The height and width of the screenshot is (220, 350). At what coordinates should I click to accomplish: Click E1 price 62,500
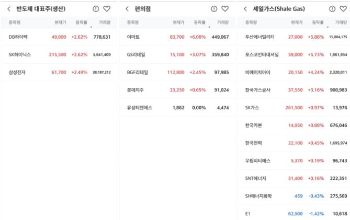click(x=295, y=214)
